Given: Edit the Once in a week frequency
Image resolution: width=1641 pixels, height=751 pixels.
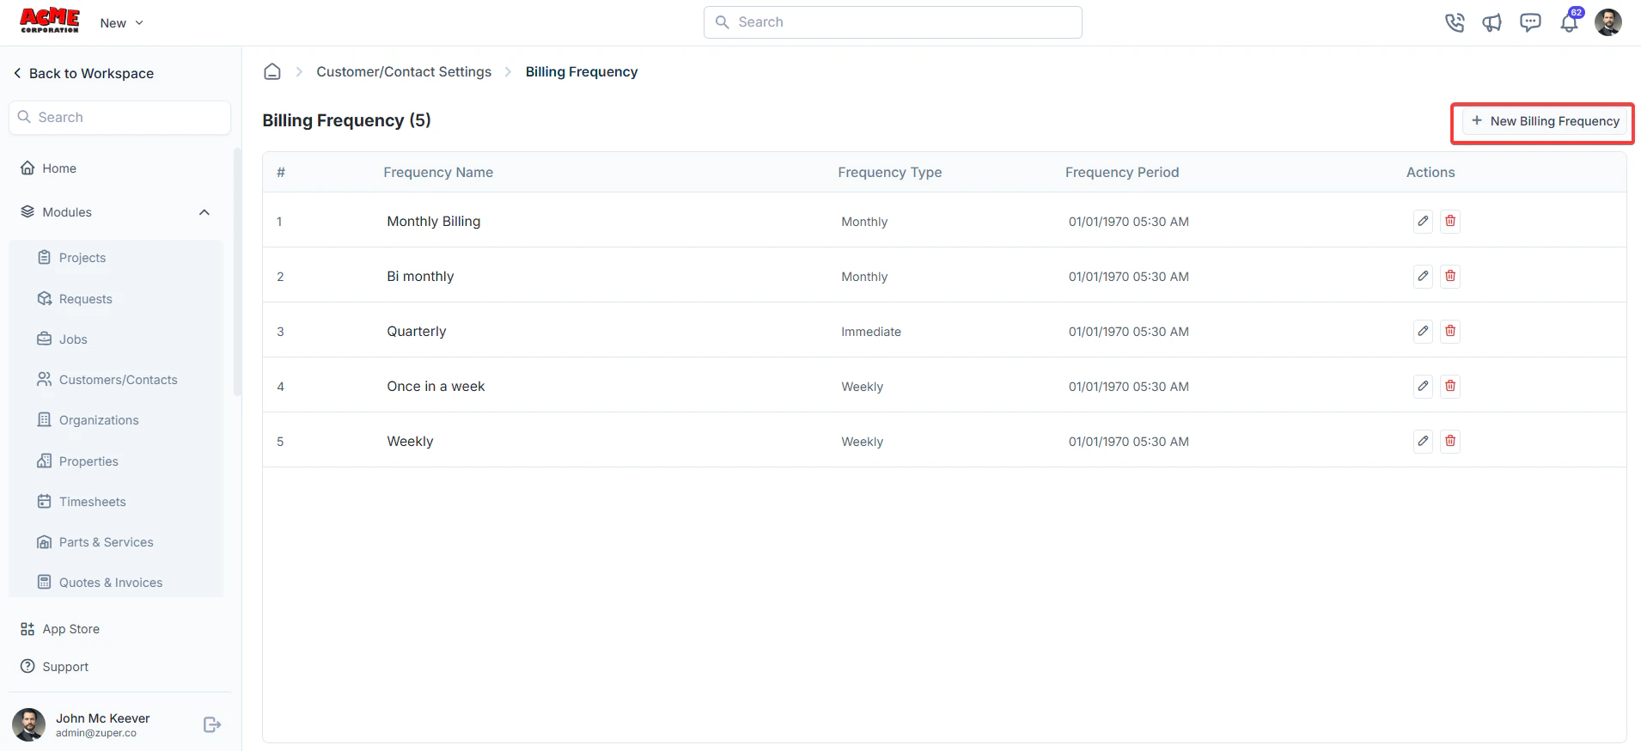Looking at the screenshot, I should click(1423, 386).
